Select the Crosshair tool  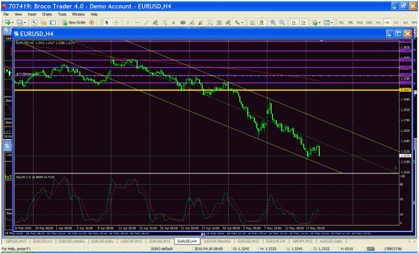coord(116,23)
